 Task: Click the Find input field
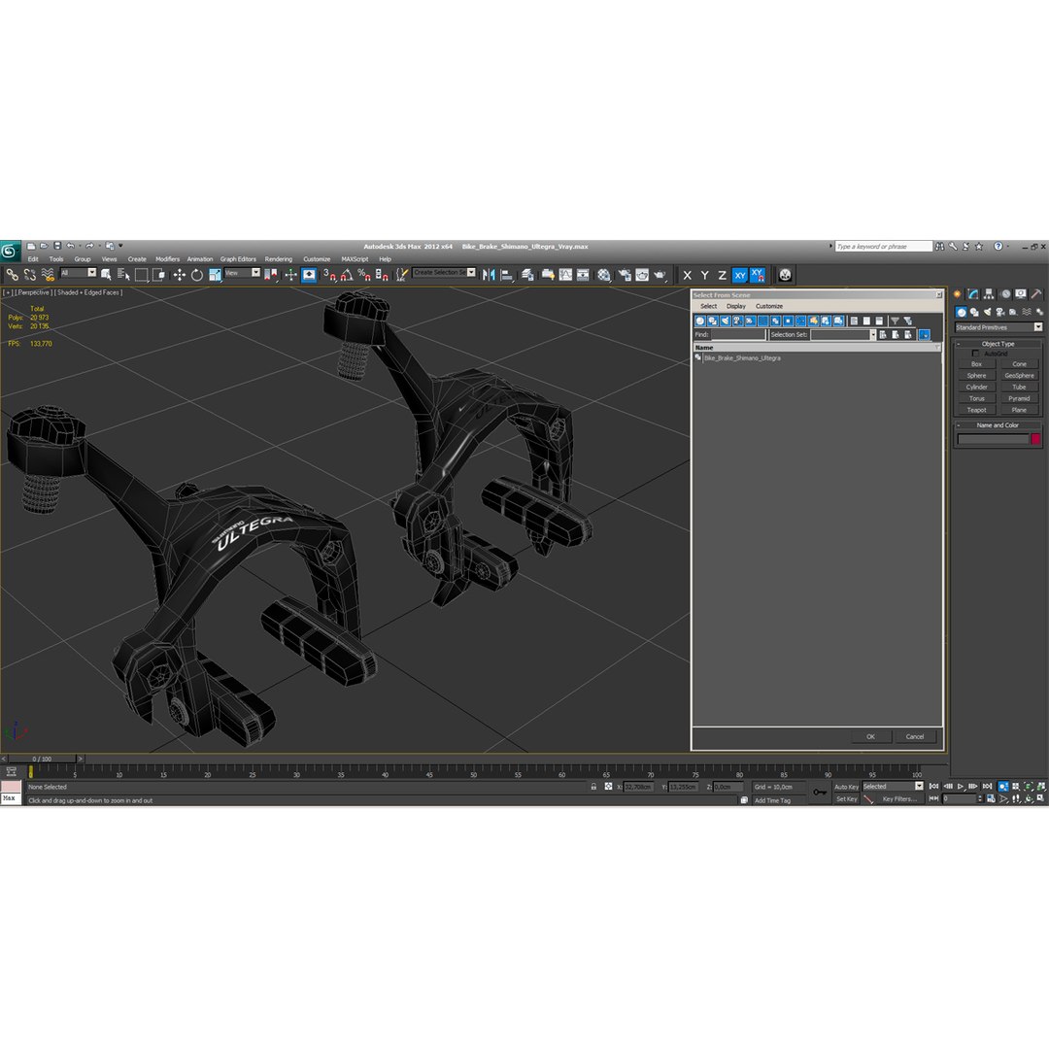738,334
